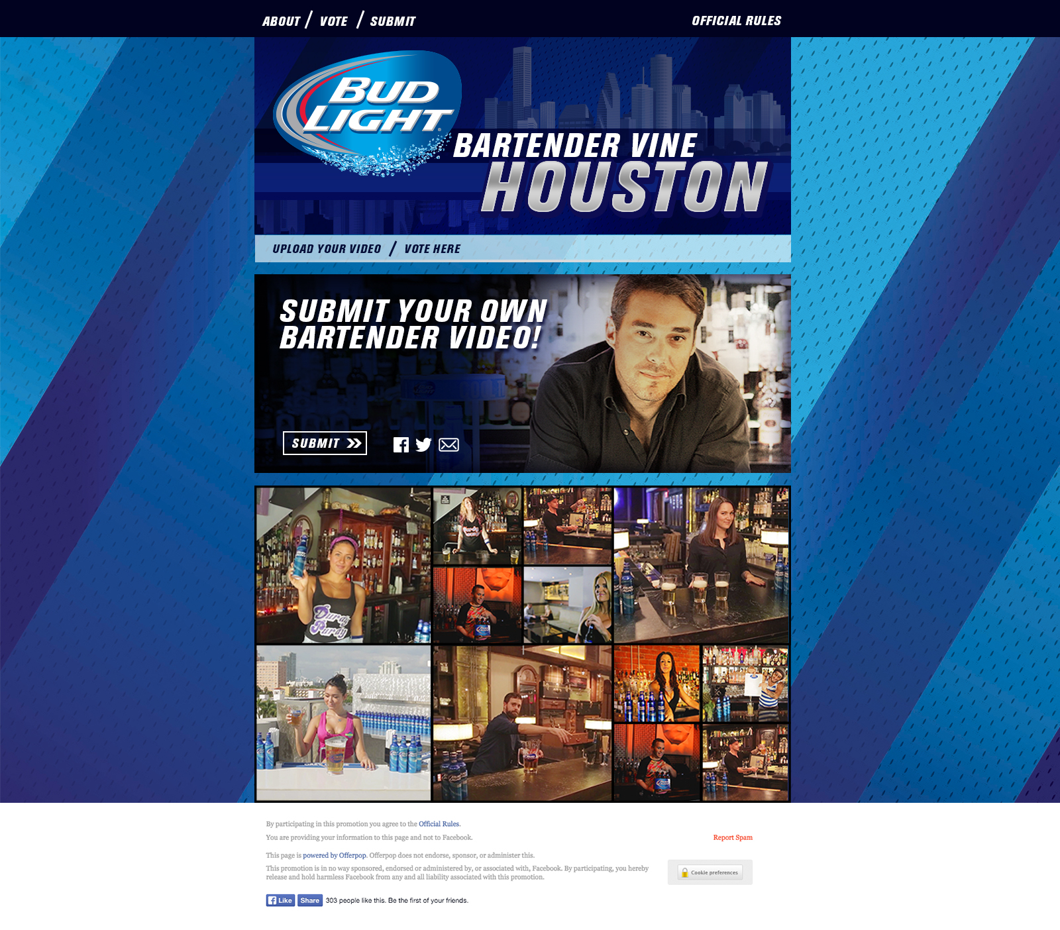This screenshot has height=930, width=1060.
Task: Click the Twitter bird icon
Action: (423, 444)
